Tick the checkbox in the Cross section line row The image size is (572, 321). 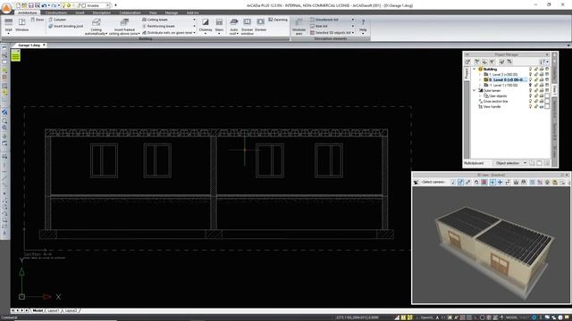pos(547,102)
